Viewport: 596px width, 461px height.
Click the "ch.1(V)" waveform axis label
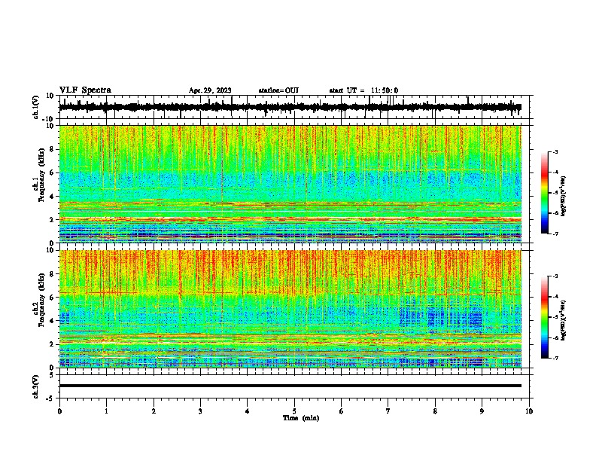click(x=35, y=107)
